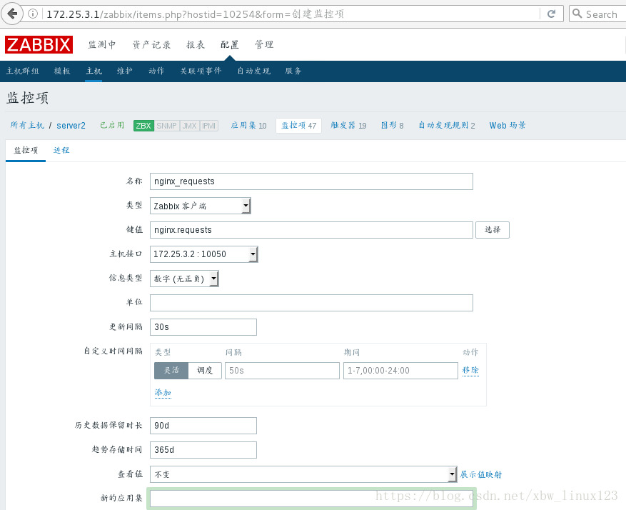Select the 调度 interval type toggle
The height and width of the screenshot is (510, 626).
[x=205, y=371]
